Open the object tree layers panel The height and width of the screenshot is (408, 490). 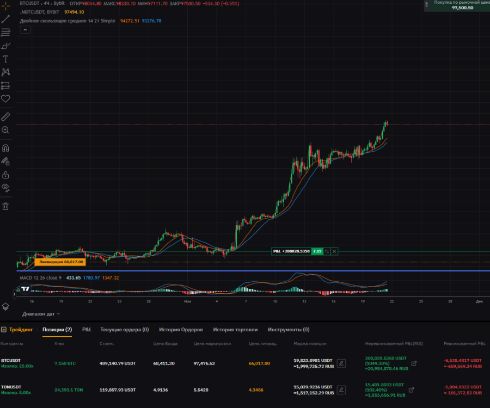pyautogui.click(x=6, y=307)
